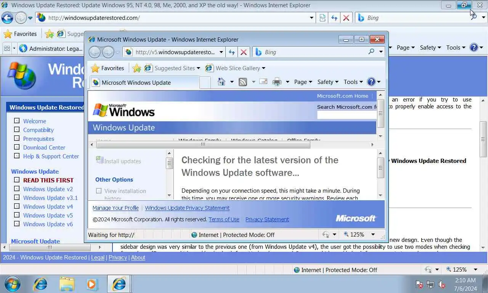Open tab list dropdown in main window
The width and height of the screenshot is (488, 293).
coord(14,48)
